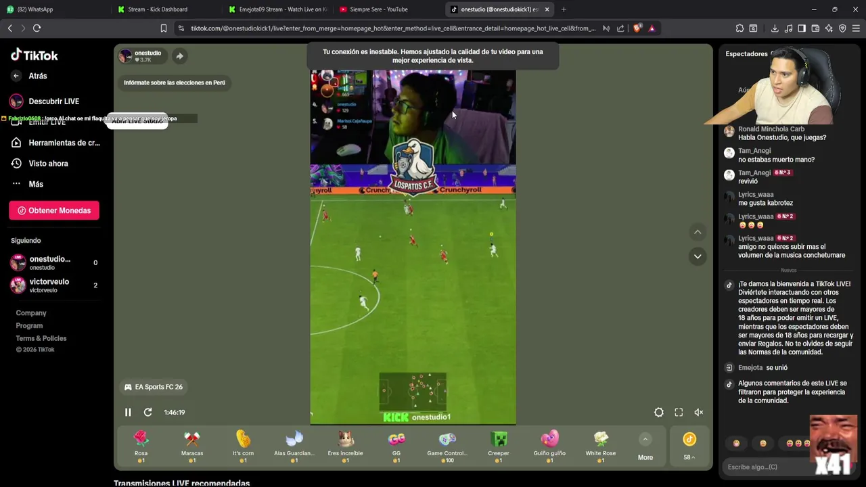Send the Alas Guardianas gift
This screenshot has height=487, width=866.
tap(294, 446)
